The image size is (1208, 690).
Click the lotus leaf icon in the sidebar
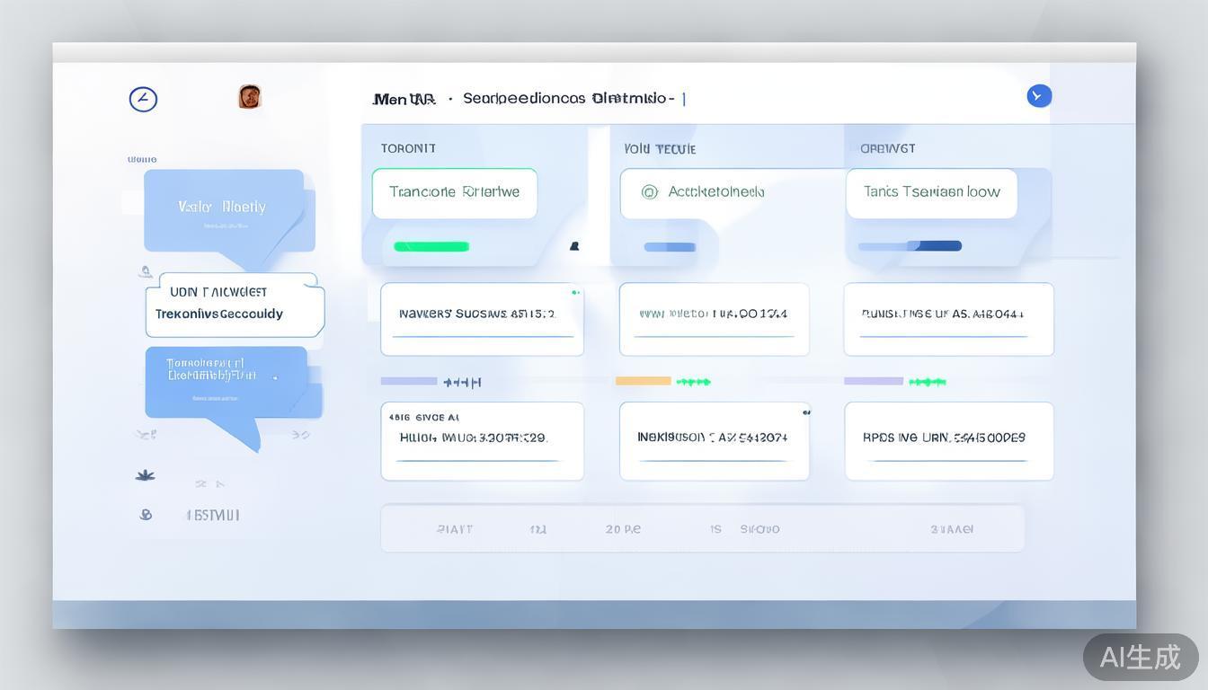click(x=145, y=475)
